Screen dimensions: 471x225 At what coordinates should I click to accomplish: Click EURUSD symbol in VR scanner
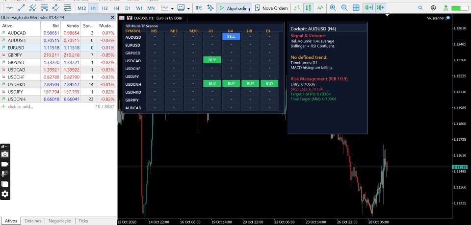click(133, 45)
